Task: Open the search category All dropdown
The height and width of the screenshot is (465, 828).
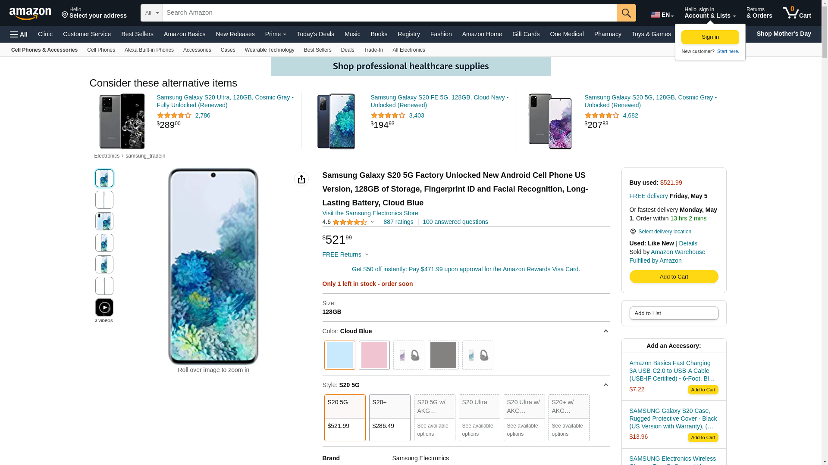Action: pyautogui.click(x=151, y=13)
